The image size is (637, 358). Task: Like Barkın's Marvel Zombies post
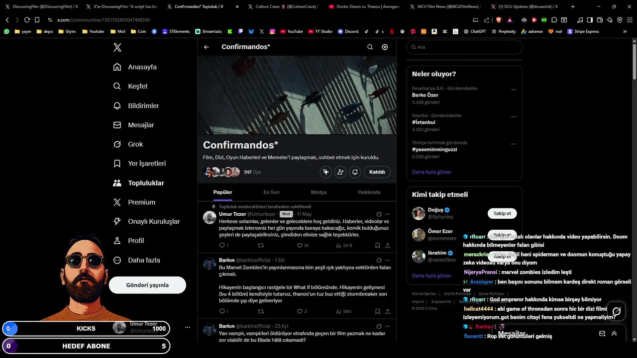point(302,311)
